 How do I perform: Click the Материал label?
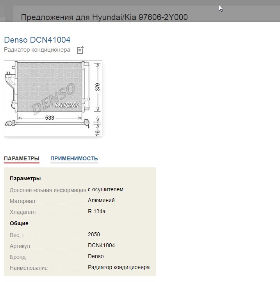22,201
